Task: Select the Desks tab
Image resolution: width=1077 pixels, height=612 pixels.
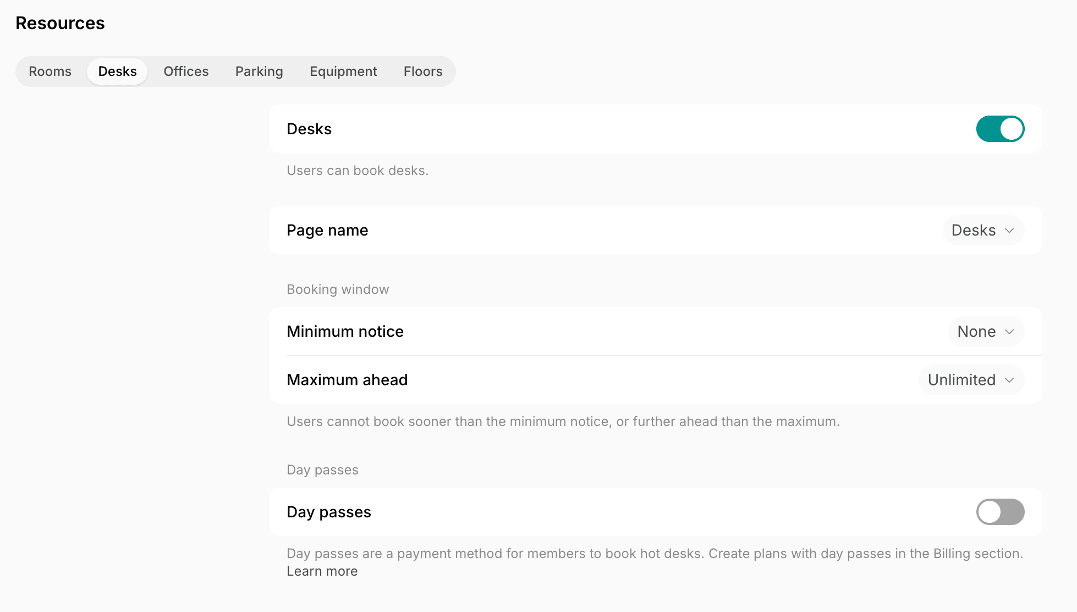Action: click(117, 72)
